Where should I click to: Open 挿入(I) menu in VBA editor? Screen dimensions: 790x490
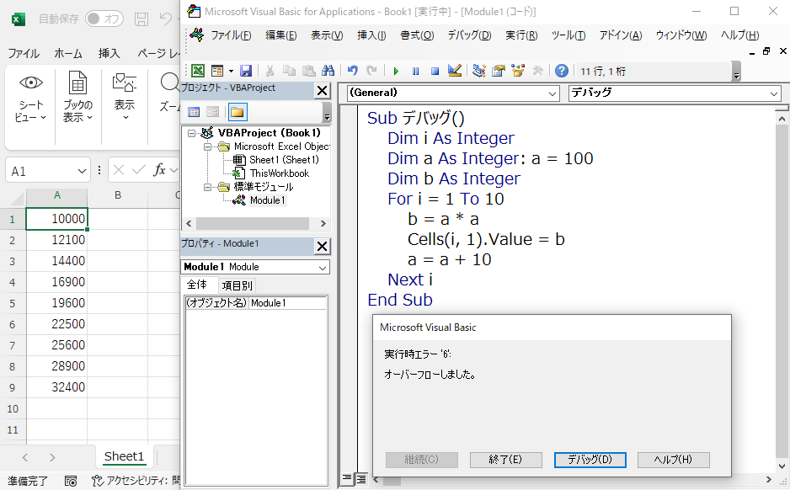coord(371,35)
